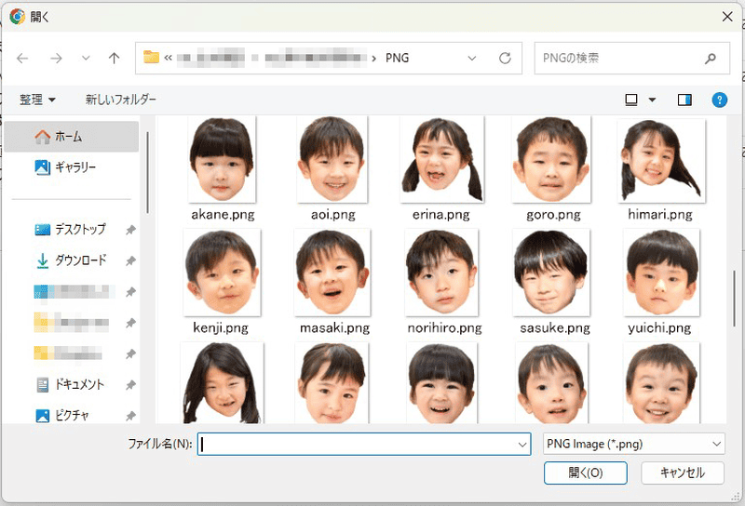Click the キャンセル button
Image resolution: width=745 pixels, height=506 pixels.
pyautogui.click(x=683, y=473)
